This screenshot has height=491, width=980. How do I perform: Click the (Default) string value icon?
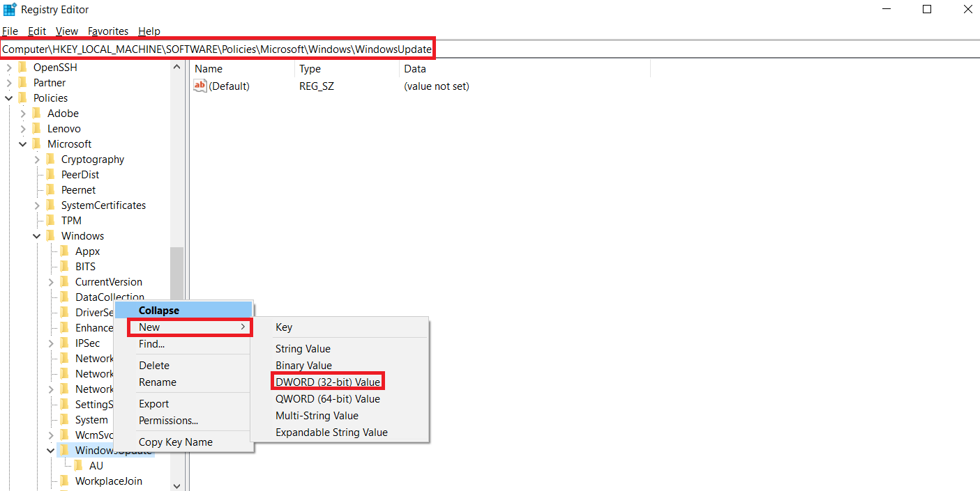(x=200, y=86)
